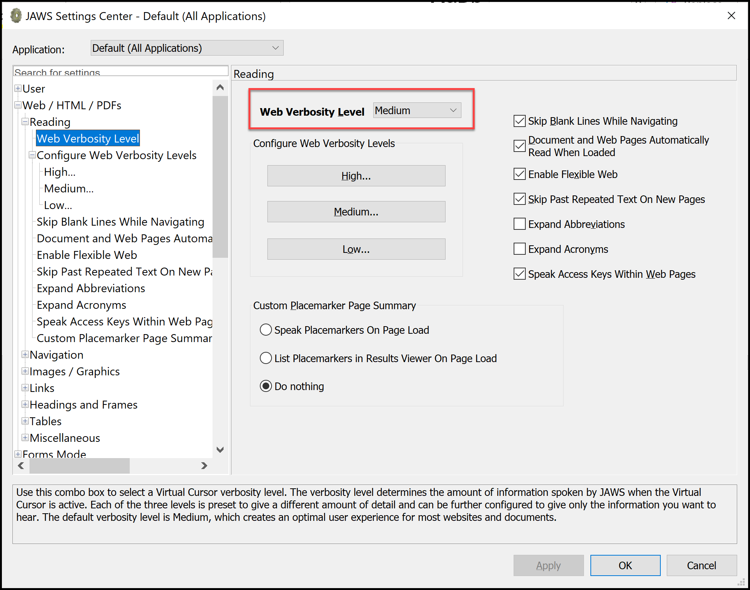Select Expand Acronyms in the tree
The width and height of the screenshot is (750, 590).
(81, 305)
